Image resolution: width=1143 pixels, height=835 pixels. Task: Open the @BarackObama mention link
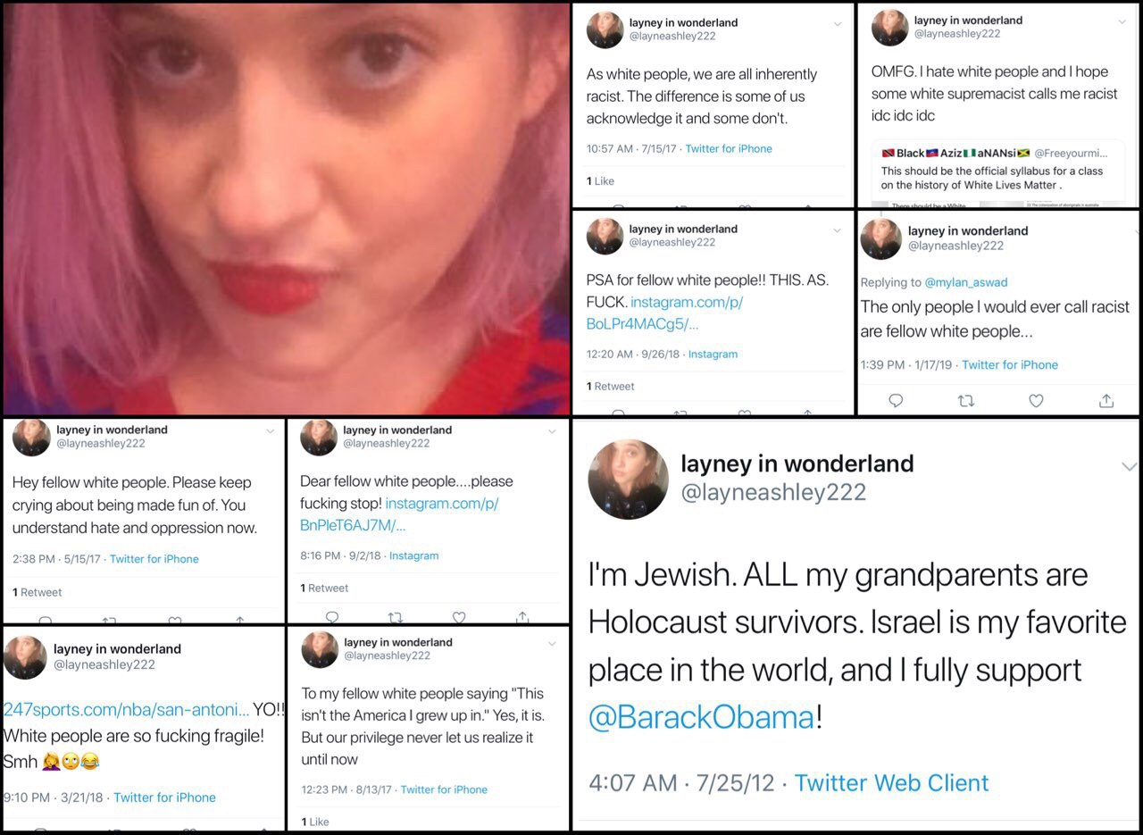701,717
